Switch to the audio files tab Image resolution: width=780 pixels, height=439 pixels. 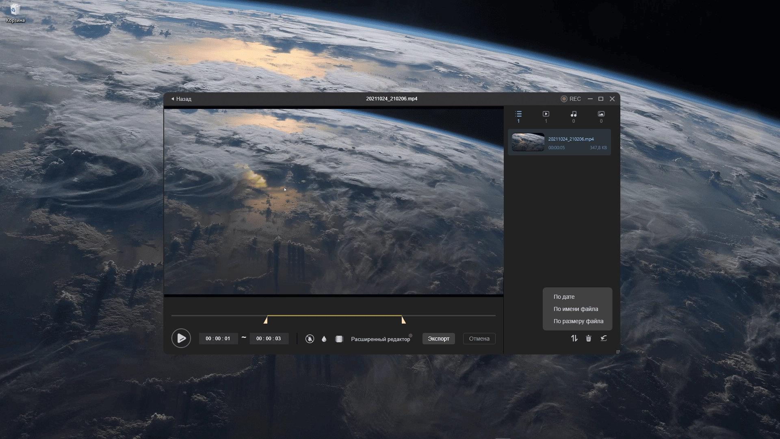tap(574, 117)
